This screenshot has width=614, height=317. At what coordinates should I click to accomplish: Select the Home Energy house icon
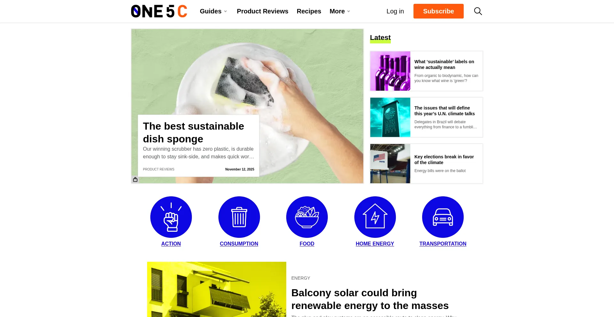(x=375, y=217)
